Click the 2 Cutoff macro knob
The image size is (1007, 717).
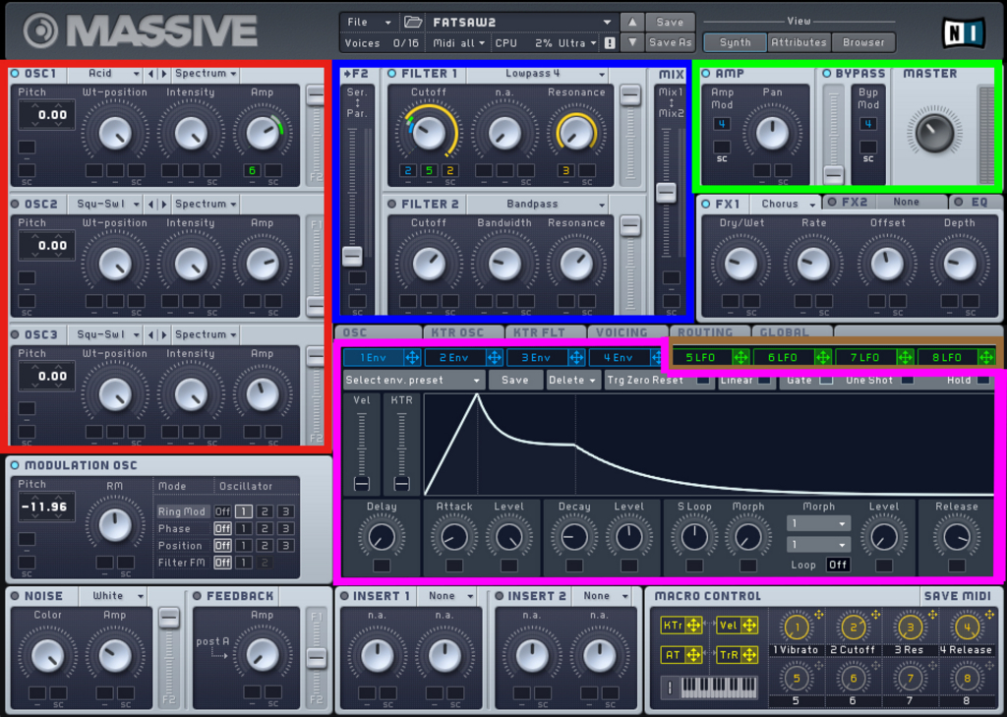(853, 627)
